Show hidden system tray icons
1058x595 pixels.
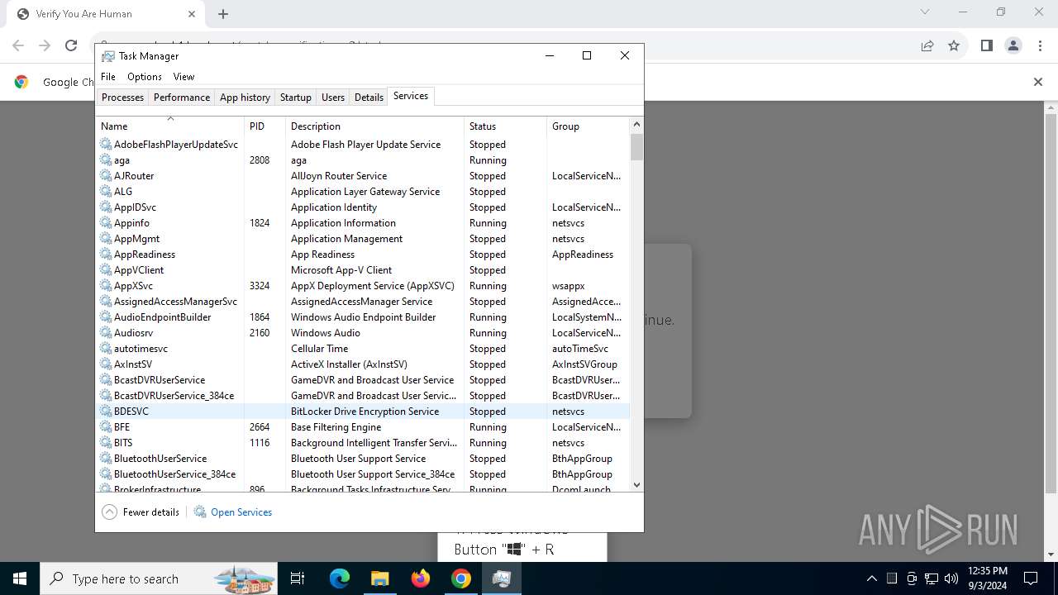tap(872, 578)
